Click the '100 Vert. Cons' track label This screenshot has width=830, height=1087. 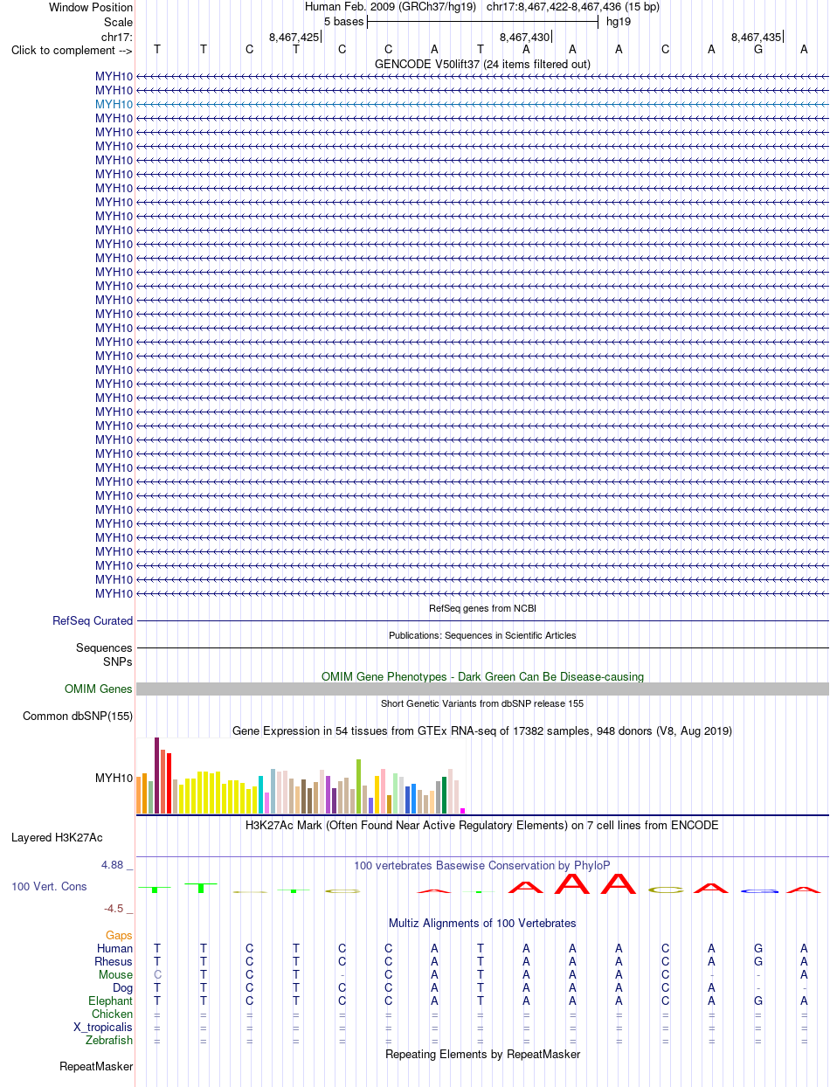tap(49, 887)
